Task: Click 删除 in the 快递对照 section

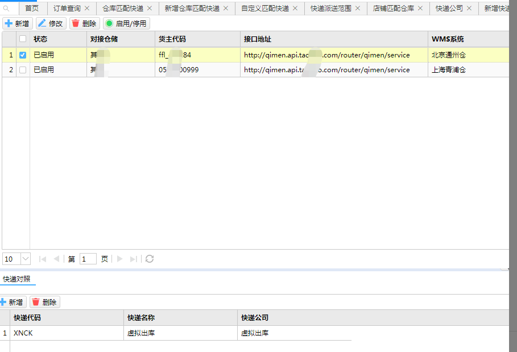Action: [x=45, y=302]
